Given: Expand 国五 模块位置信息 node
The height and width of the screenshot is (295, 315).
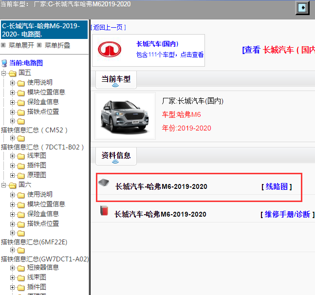Looking at the screenshot, I should click(x=13, y=92).
